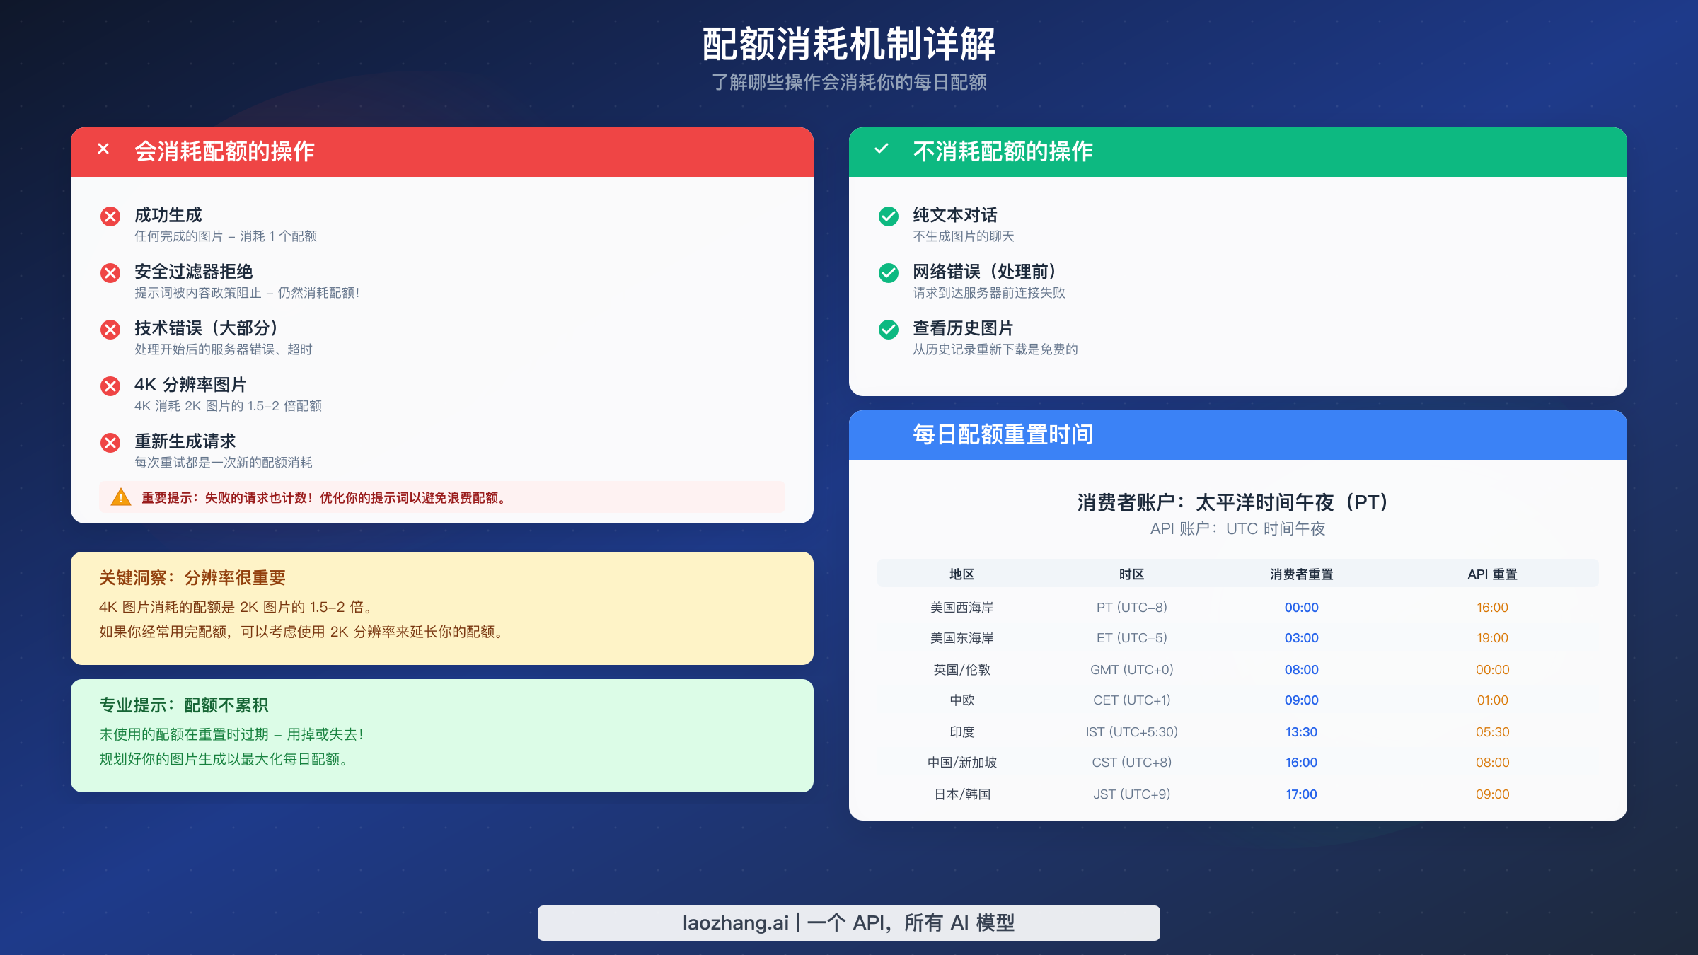Click the checkmark icon in the green panel header
Image resolution: width=1698 pixels, height=955 pixels.
click(x=882, y=150)
